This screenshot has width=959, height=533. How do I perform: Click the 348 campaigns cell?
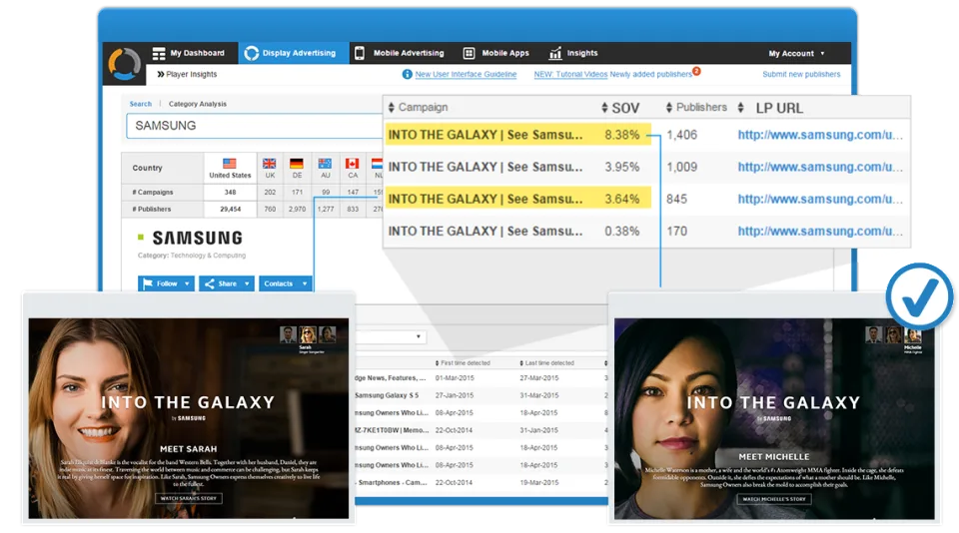tap(230, 192)
